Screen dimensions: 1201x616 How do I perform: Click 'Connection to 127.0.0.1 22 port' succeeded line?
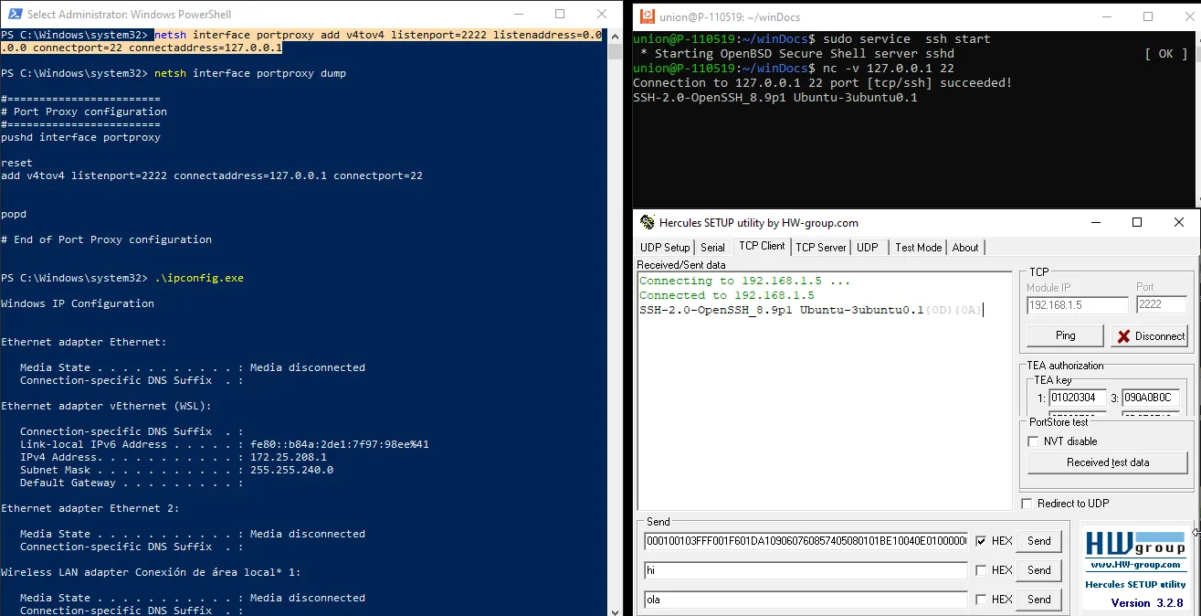coord(822,83)
